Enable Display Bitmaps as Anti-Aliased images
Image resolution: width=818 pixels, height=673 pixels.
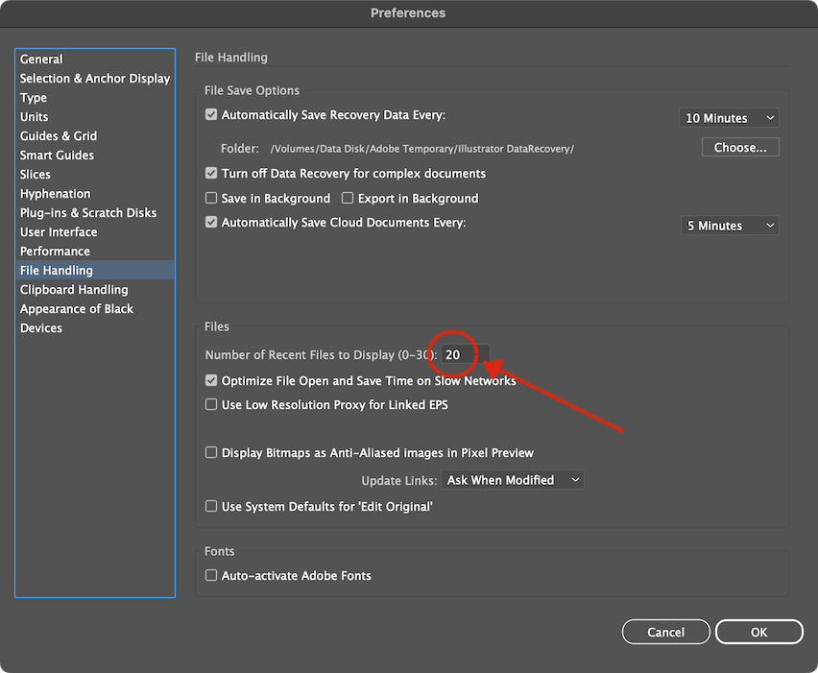[211, 452]
